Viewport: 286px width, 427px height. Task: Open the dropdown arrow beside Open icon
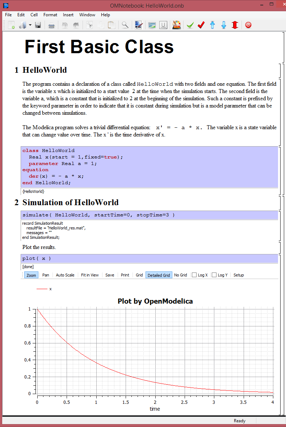(30, 25)
